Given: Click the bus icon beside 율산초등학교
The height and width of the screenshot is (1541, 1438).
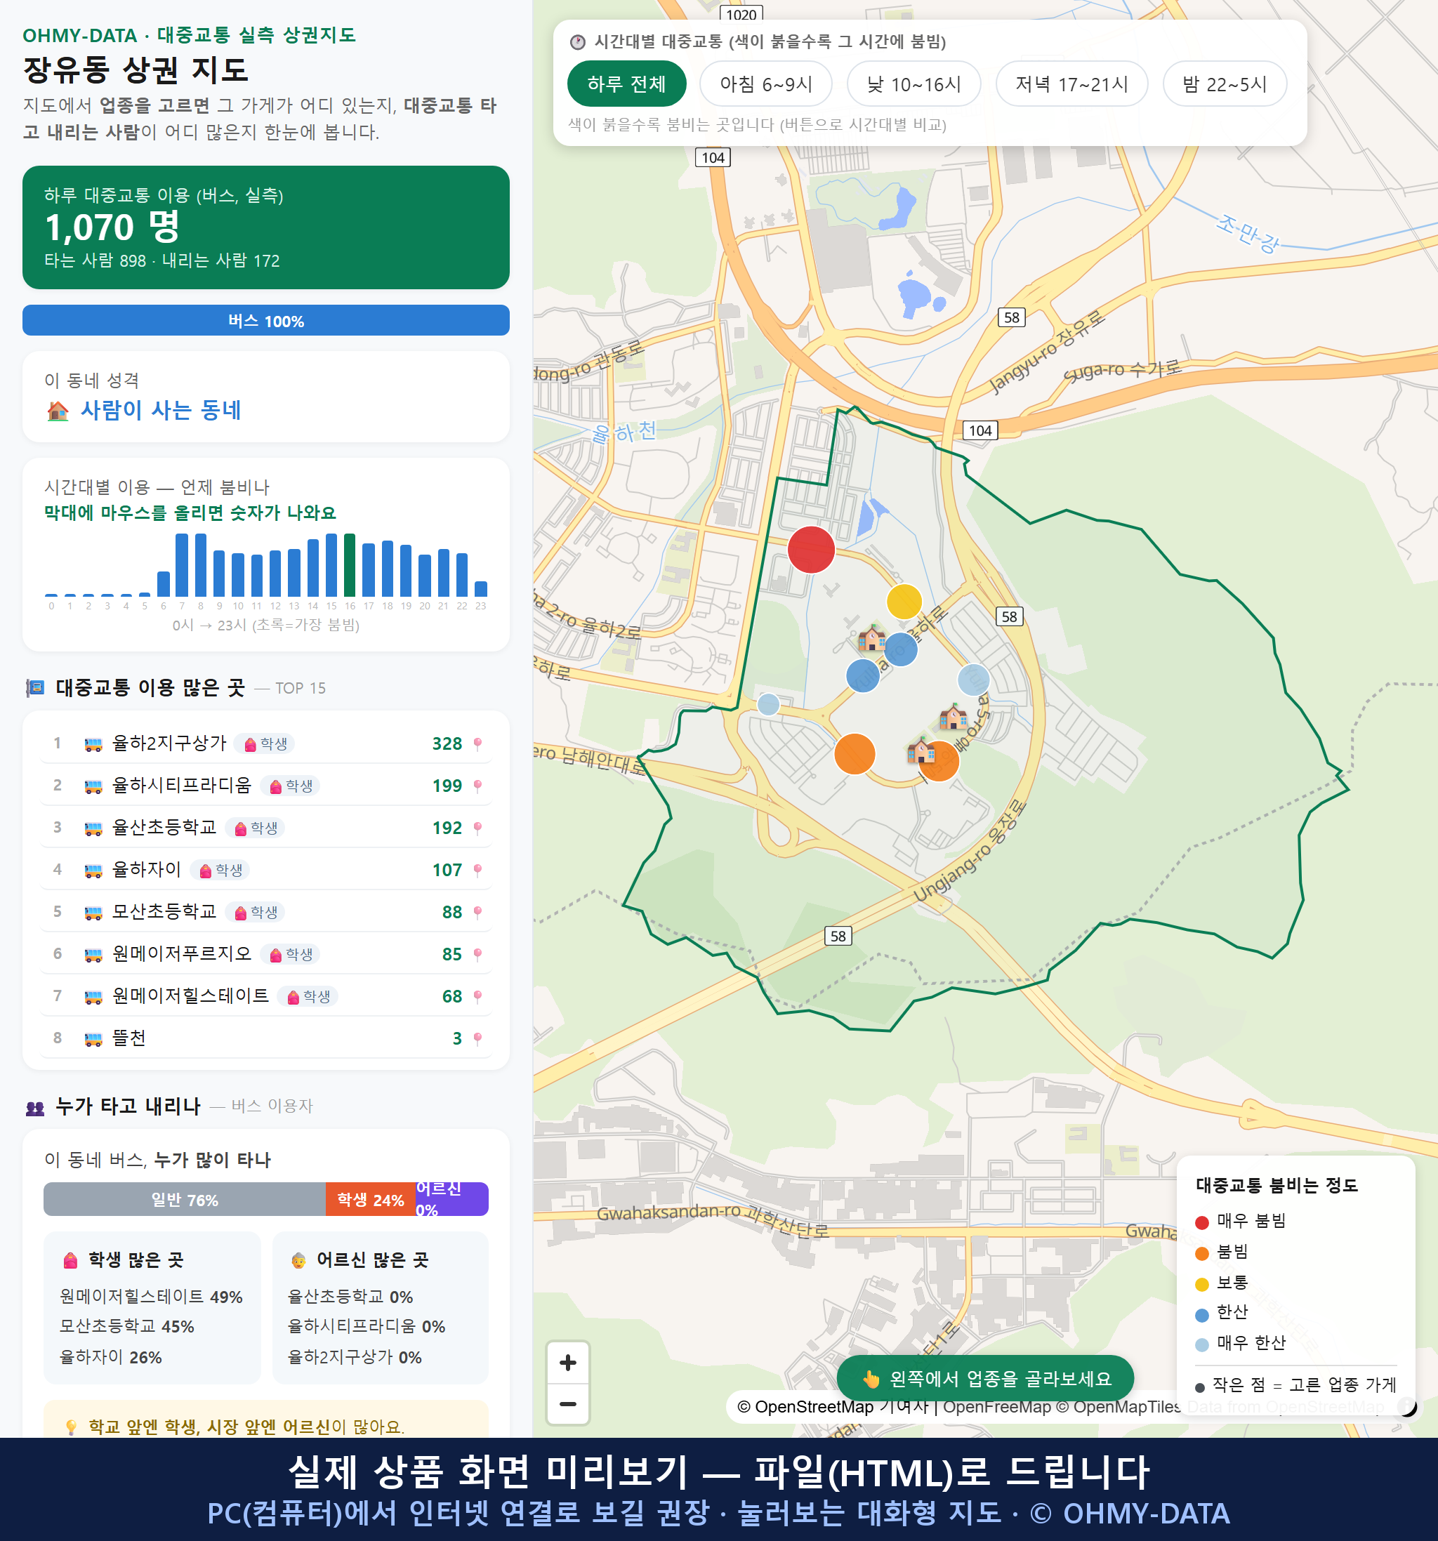Looking at the screenshot, I should click(93, 828).
